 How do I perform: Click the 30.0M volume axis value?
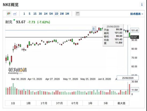click(x=135, y=82)
